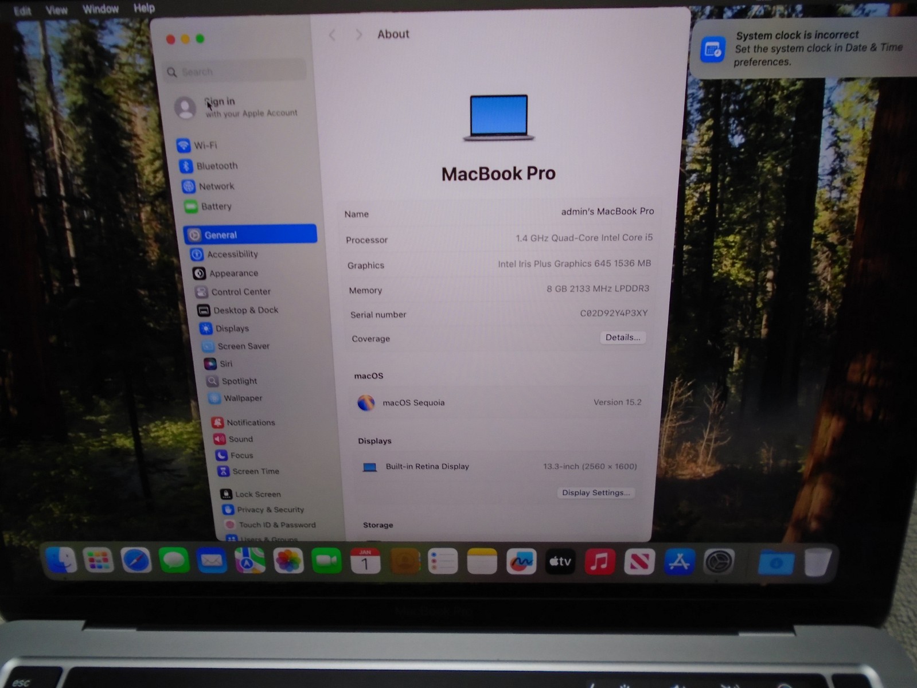Open Launchpad from the Dock
The image size is (917, 688).
(x=97, y=560)
